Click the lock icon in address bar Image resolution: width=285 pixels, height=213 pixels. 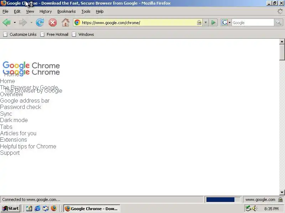(199, 23)
